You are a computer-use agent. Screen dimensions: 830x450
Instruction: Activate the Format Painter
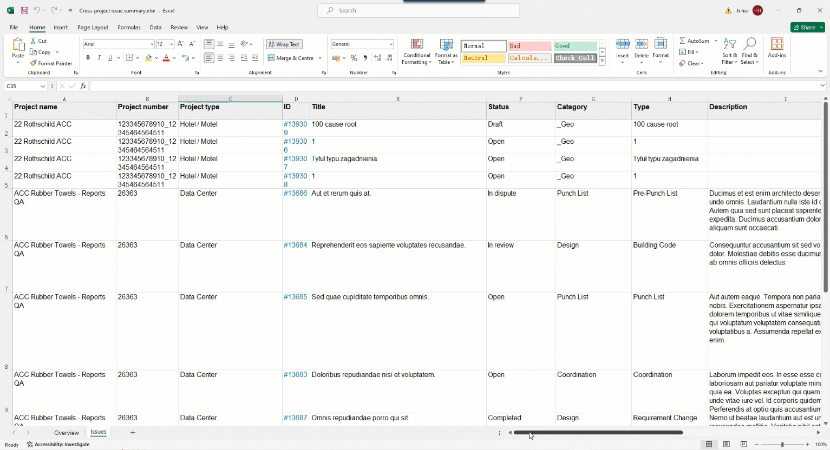tap(51, 63)
